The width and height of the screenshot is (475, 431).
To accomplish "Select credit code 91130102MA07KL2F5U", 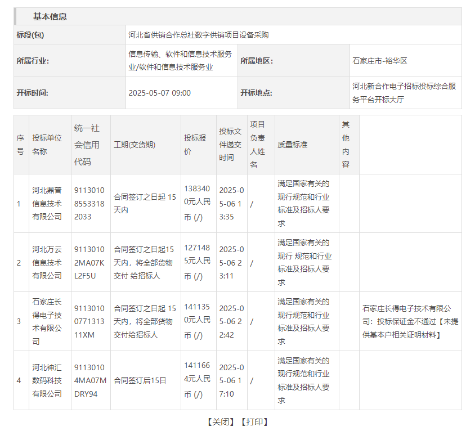I will (89, 263).
